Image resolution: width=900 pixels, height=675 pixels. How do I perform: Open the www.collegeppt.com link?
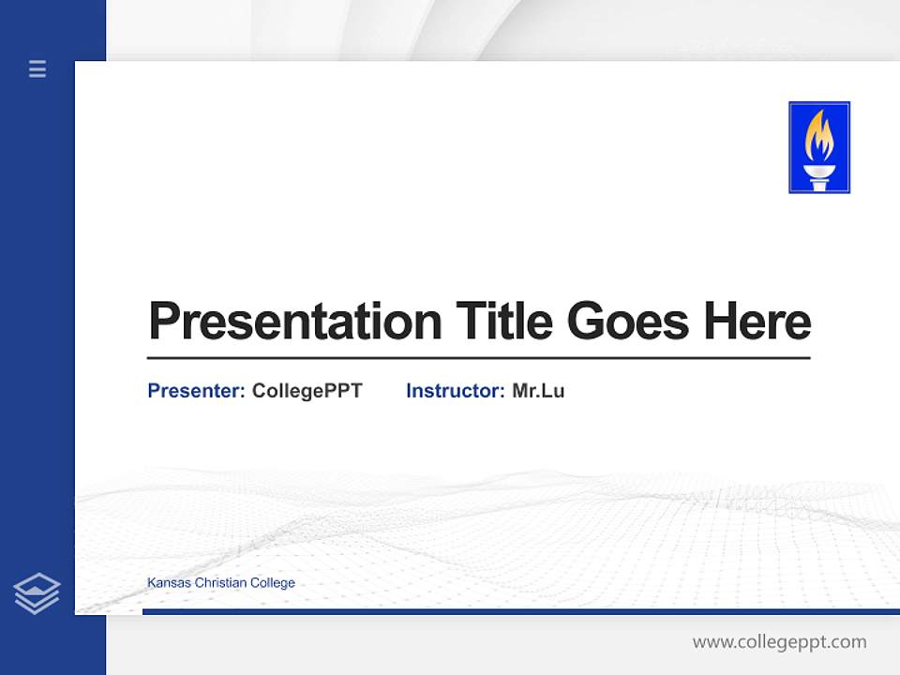[779, 642]
